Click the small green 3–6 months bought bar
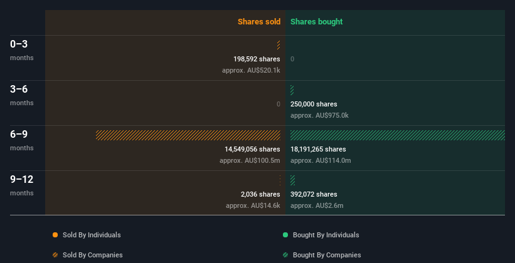 (x=292, y=90)
